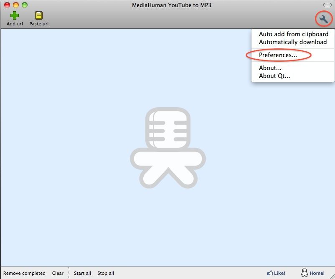This screenshot has width=335, height=279.
Task: Toggle Auto add from clipboard option
Action: (293, 34)
